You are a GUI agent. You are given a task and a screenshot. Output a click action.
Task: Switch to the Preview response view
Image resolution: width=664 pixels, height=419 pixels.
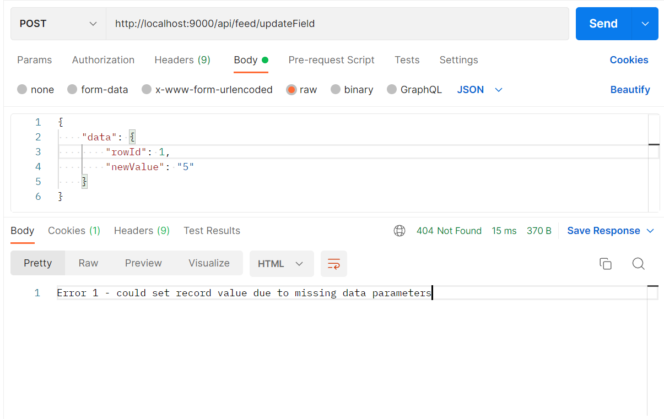coord(143,263)
